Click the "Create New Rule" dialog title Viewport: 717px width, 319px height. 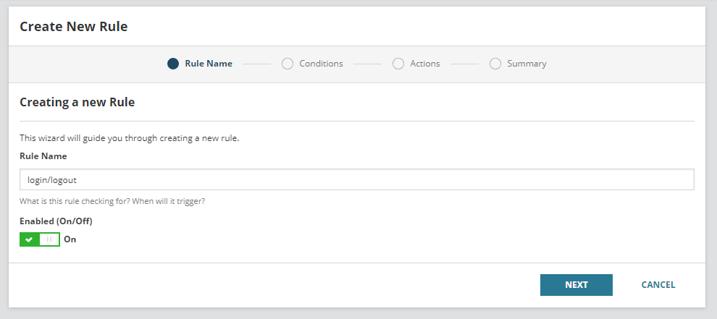[x=73, y=27]
